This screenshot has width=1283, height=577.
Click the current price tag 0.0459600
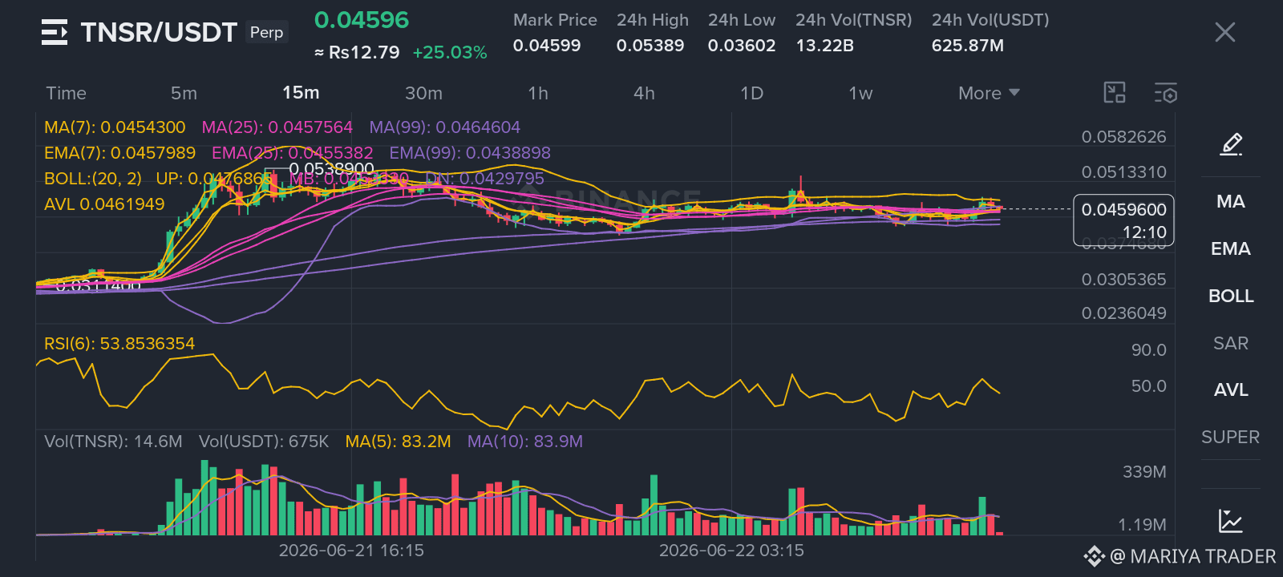click(x=1123, y=220)
